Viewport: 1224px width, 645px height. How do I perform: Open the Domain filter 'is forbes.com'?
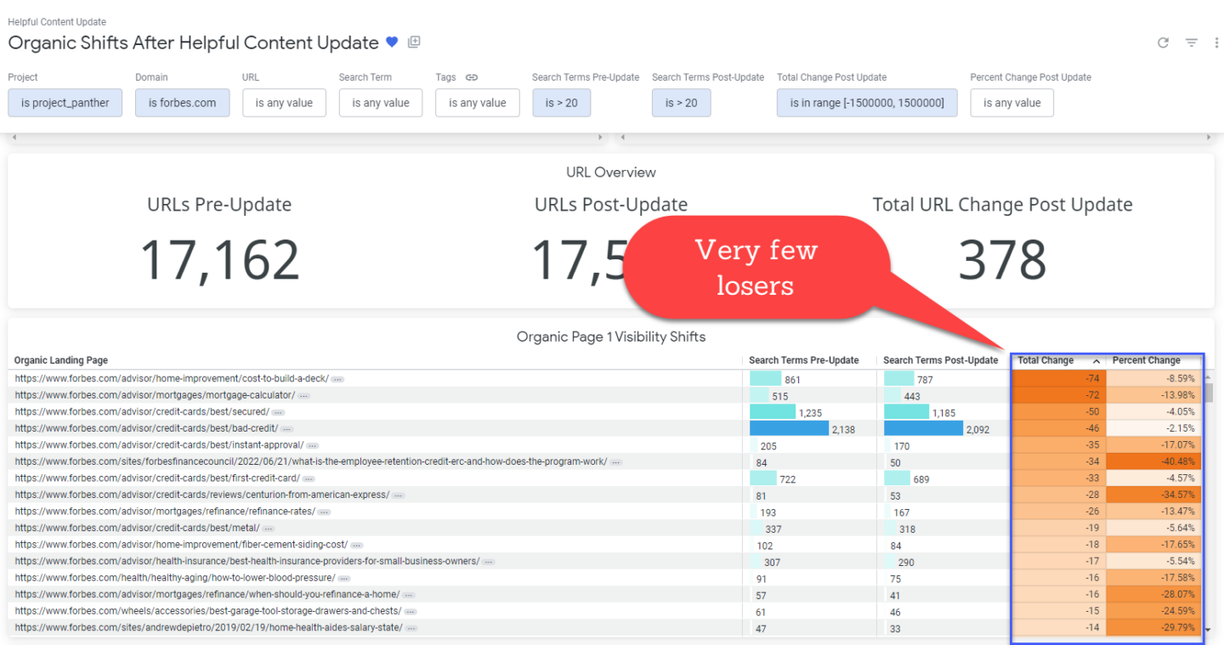point(182,103)
